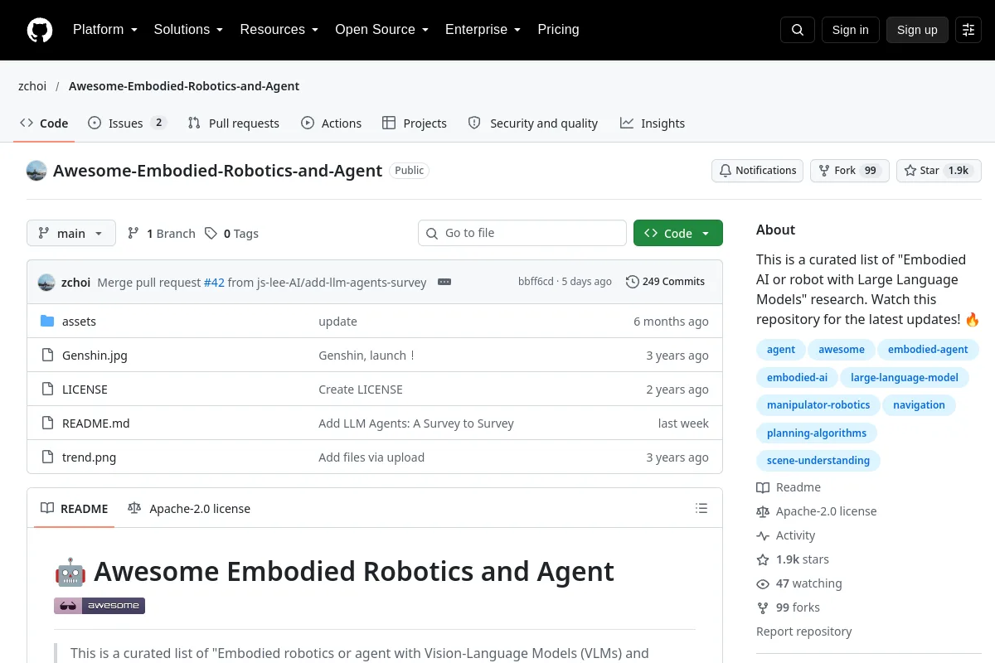Switch to the Code tab
This screenshot has width=995, height=663.
44,123
